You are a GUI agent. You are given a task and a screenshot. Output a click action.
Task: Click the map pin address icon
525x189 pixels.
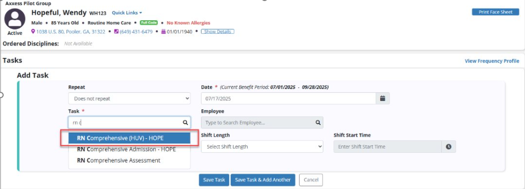point(33,32)
